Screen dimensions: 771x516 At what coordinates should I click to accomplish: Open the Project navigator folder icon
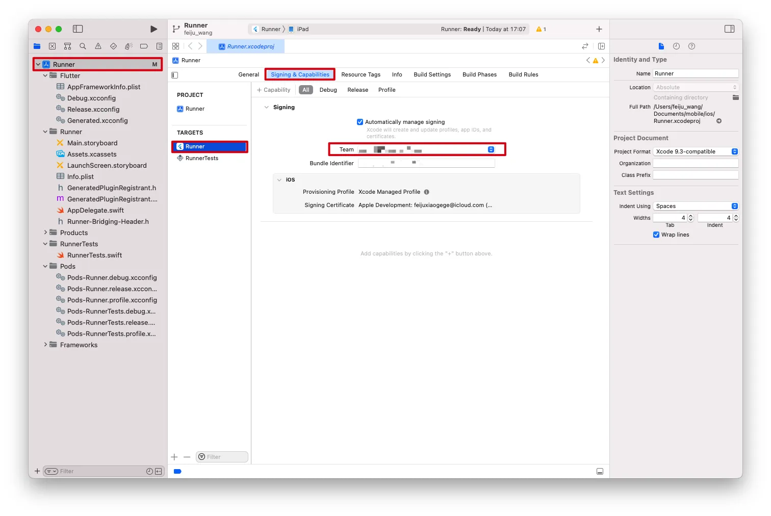point(37,46)
